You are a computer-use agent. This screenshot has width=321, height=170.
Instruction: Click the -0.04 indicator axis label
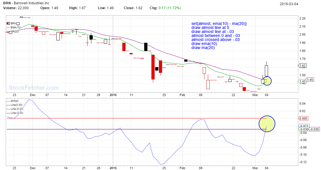303,133
